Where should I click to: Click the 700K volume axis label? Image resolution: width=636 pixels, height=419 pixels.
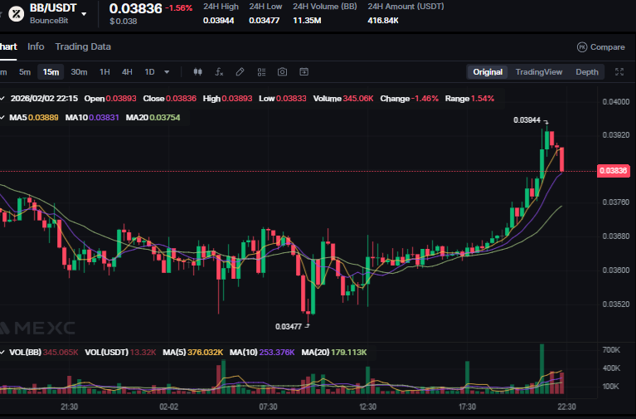click(x=611, y=350)
